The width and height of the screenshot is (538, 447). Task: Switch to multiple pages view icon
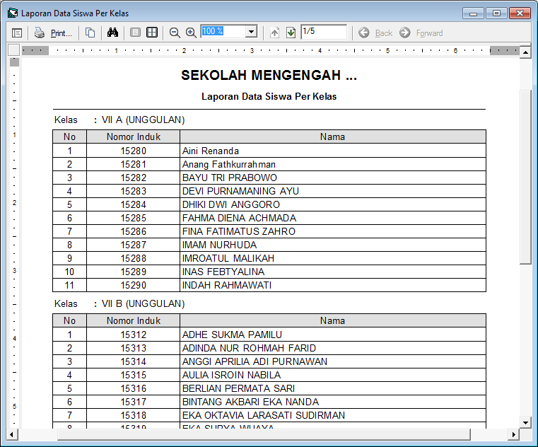click(152, 33)
